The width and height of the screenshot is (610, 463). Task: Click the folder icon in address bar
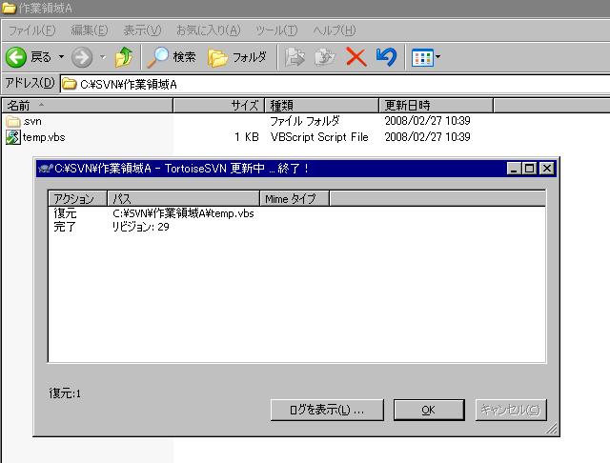(x=70, y=84)
